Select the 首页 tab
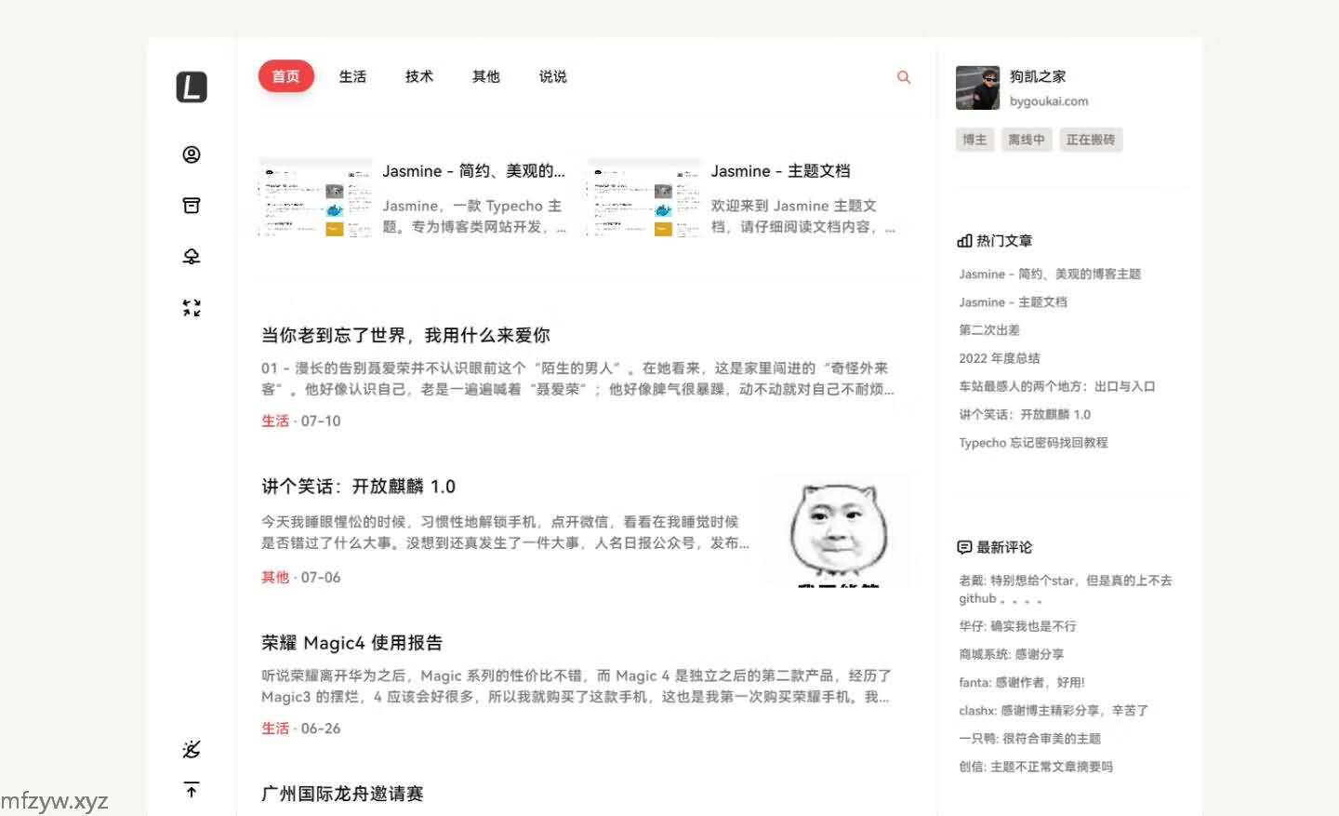The height and width of the screenshot is (816, 1339). [x=286, y=76]
